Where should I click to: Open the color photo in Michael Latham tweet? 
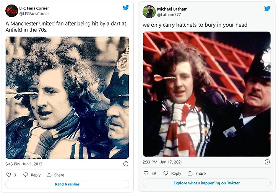(x=206, y=94)
